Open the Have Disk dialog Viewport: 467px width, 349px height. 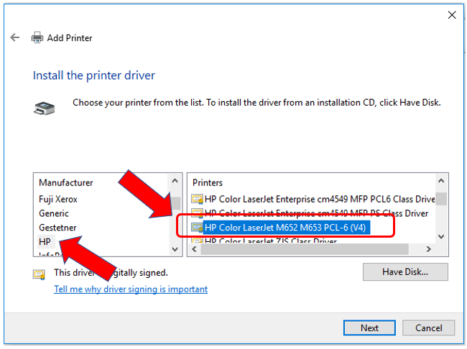[x=405, y=272]
